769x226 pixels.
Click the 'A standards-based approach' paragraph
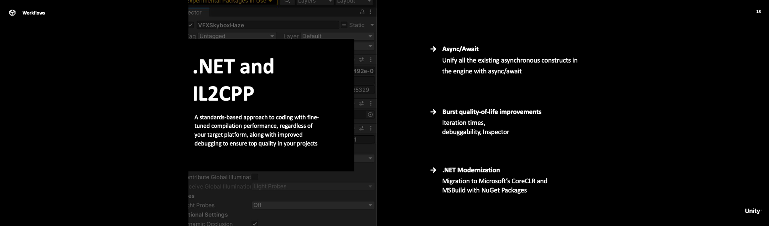pos(256,130)
